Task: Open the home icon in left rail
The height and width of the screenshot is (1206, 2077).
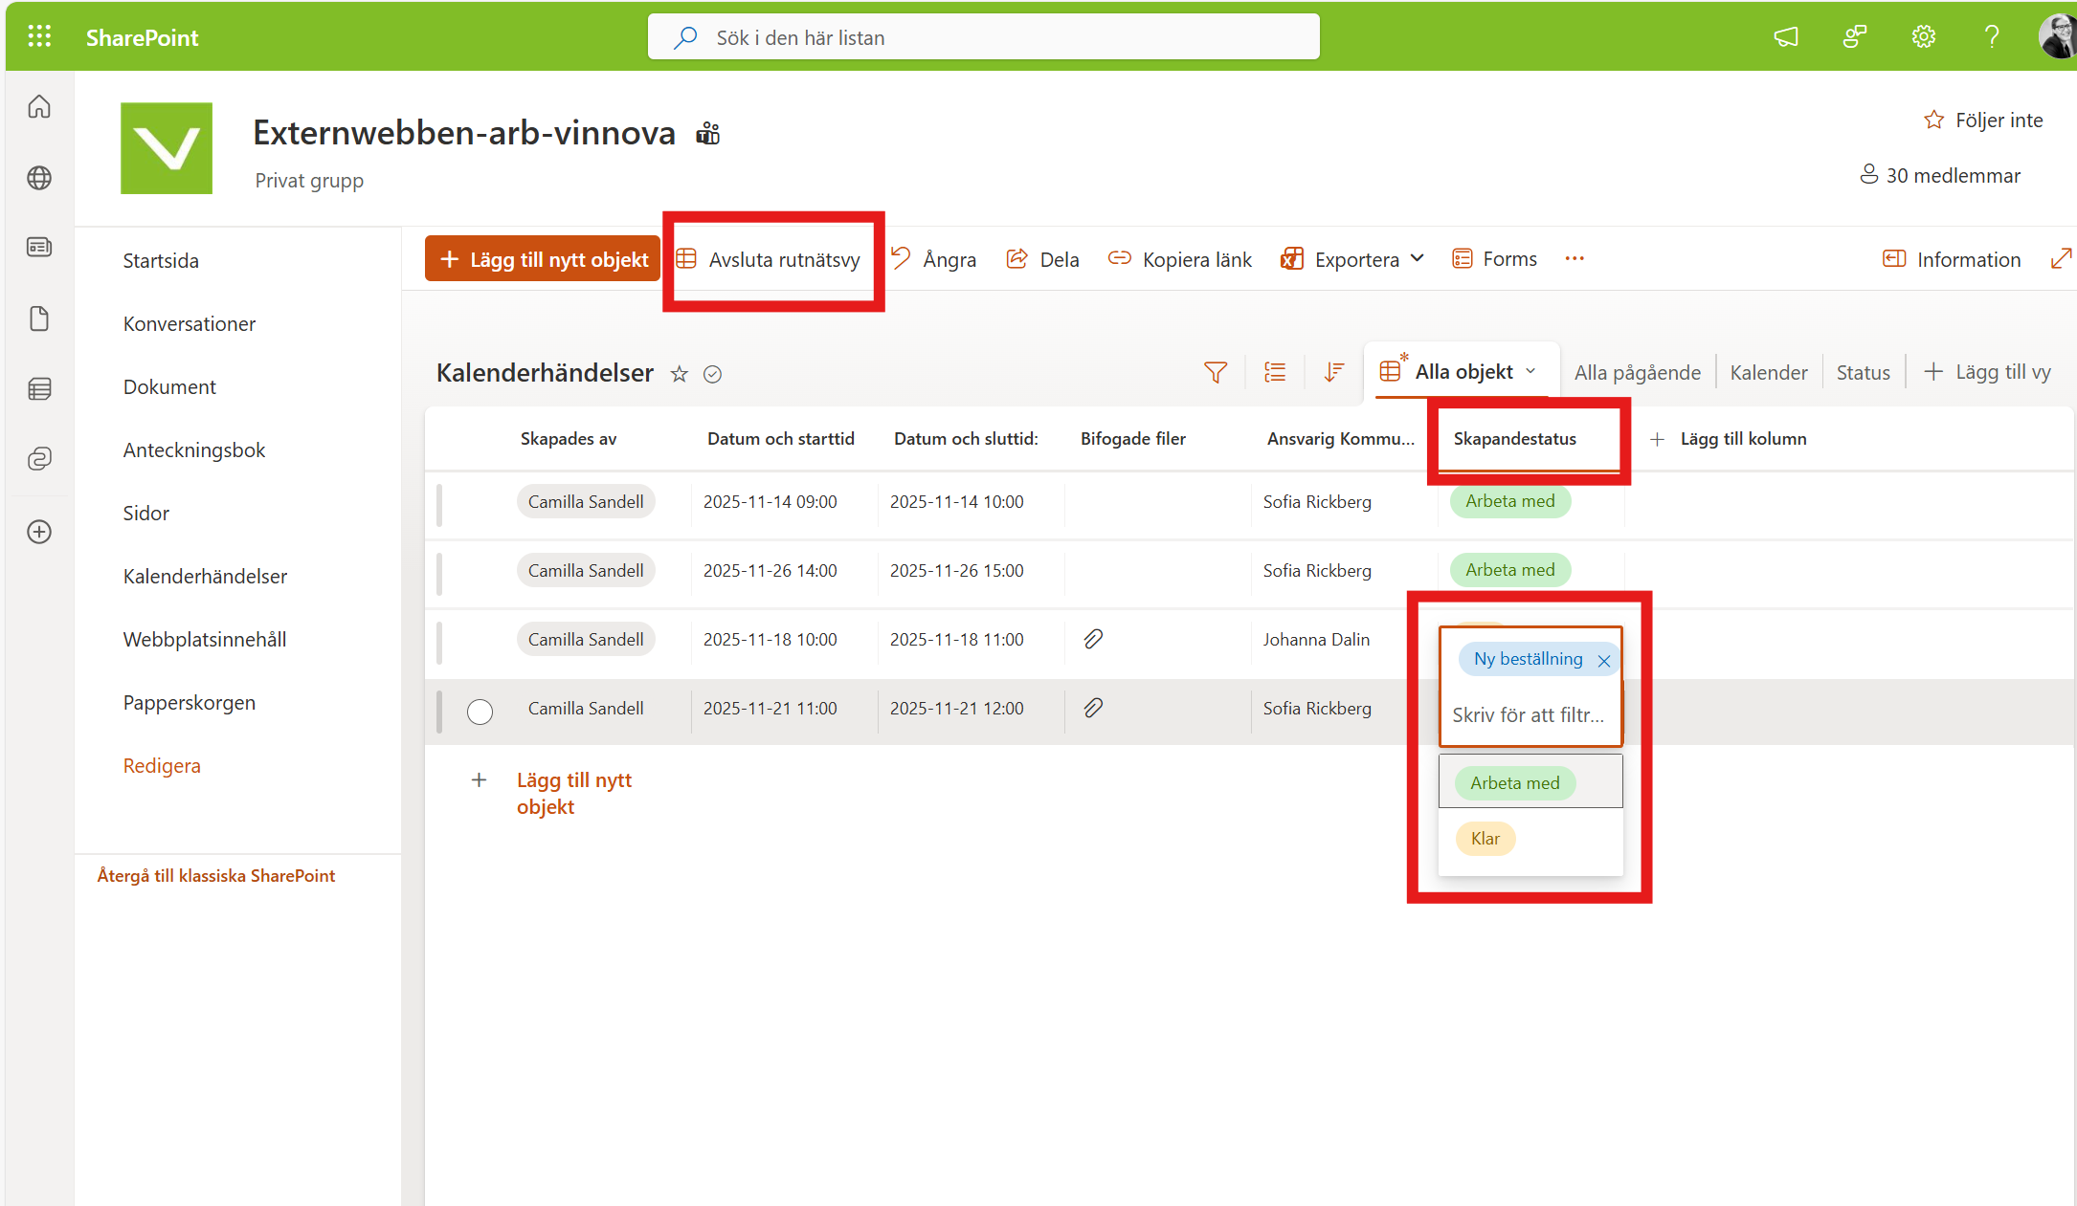Action: (x=39, y=107)
